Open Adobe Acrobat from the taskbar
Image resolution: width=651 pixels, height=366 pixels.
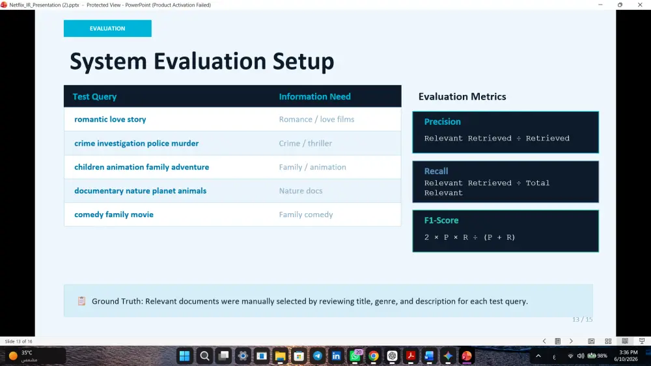coord(411,356)
